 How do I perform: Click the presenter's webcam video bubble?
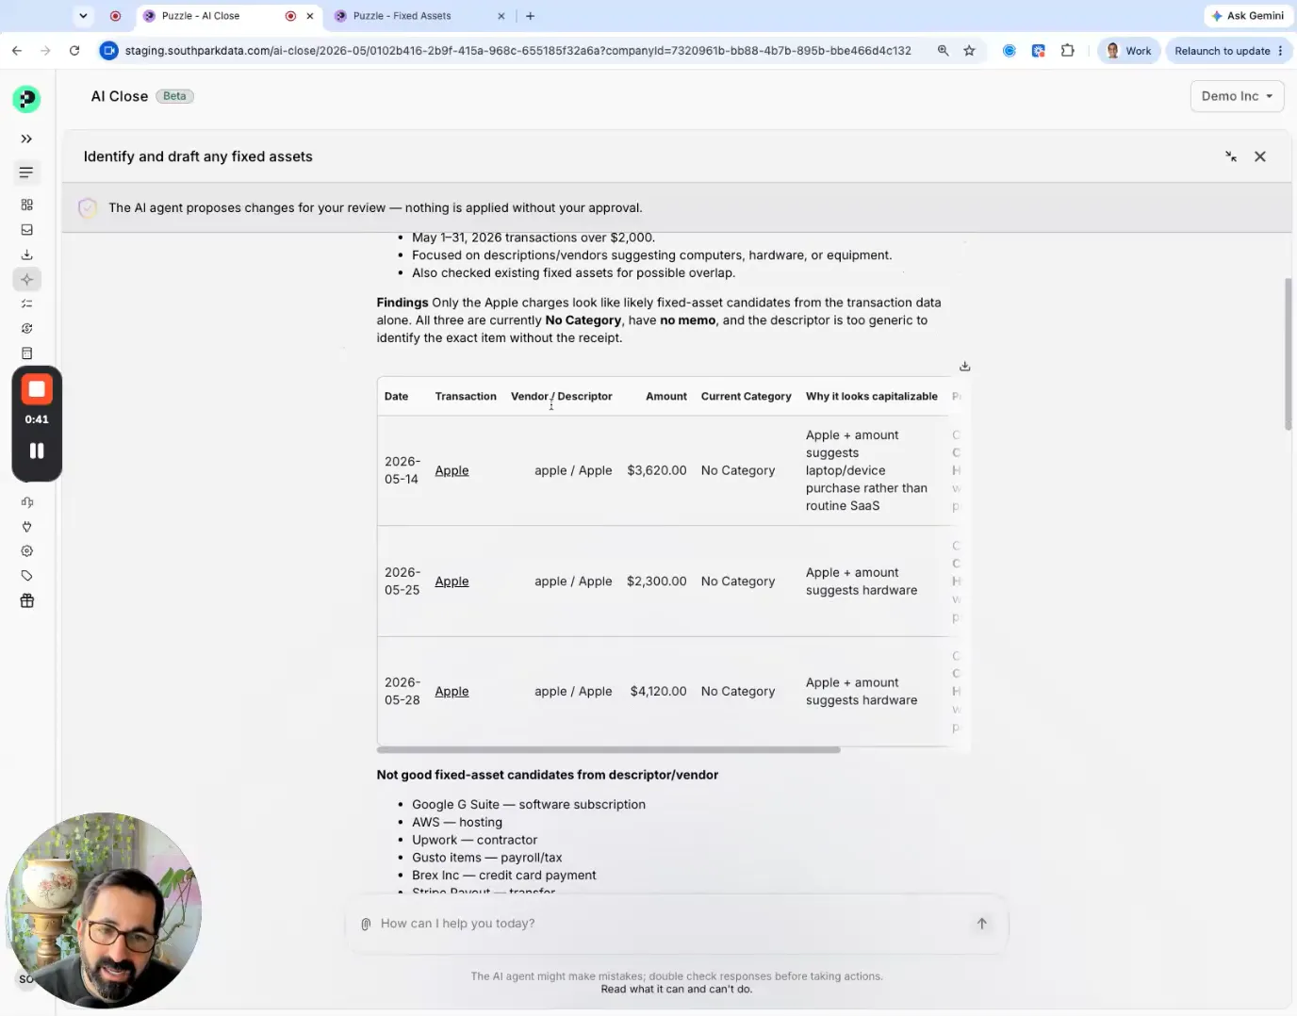pos(104,910)
